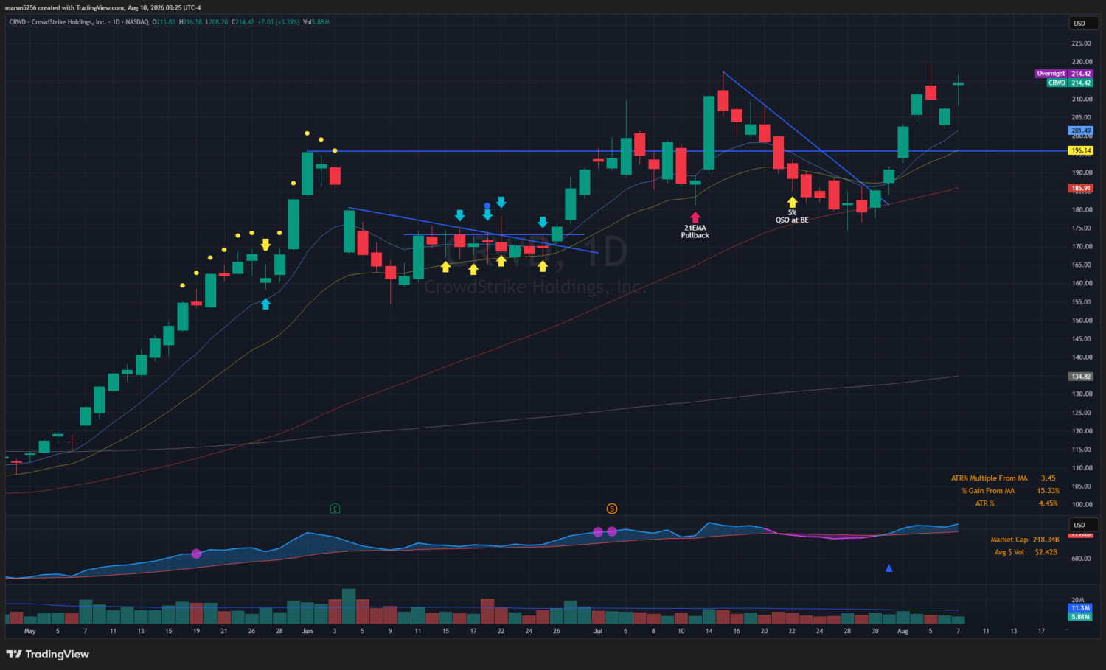Click the 'Jun' label on time axis
Screen dimensions: 1106x670
tap(307, 631)
